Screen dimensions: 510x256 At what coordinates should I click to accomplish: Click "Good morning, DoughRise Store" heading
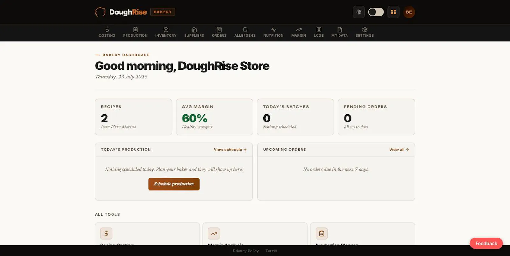point(182,66)
